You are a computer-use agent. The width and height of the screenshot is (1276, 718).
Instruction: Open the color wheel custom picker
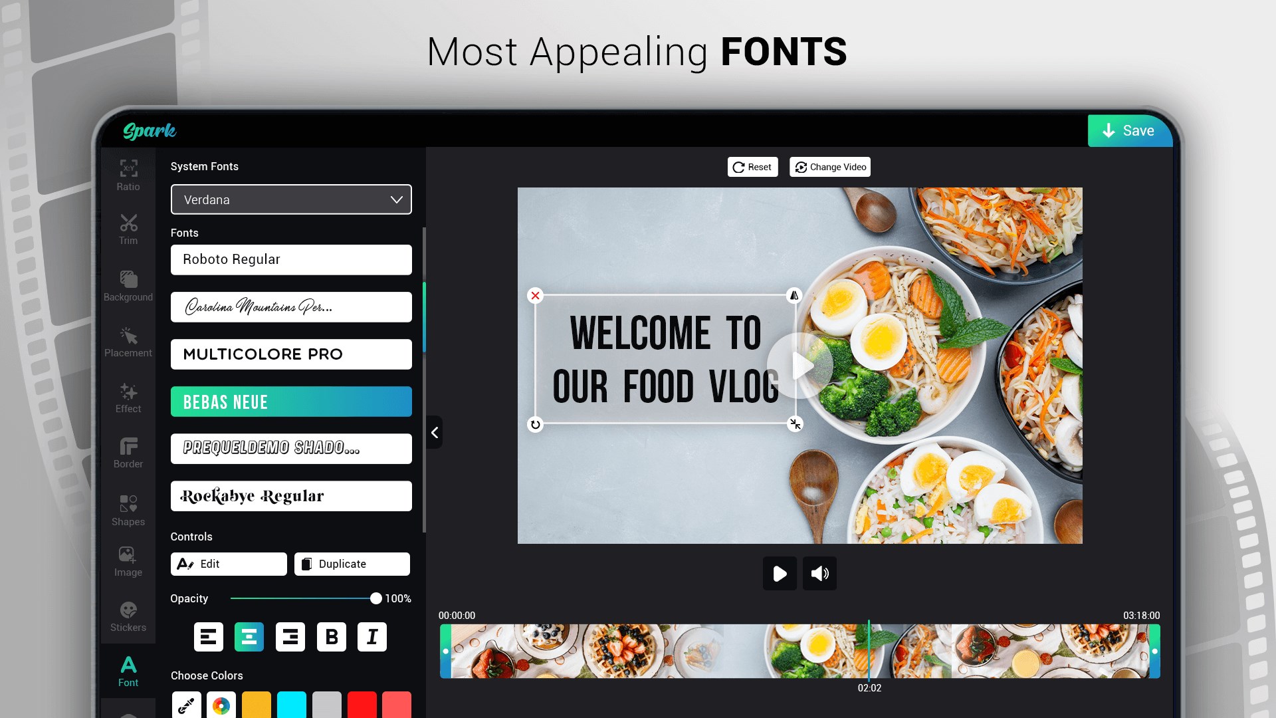[221, 705]
